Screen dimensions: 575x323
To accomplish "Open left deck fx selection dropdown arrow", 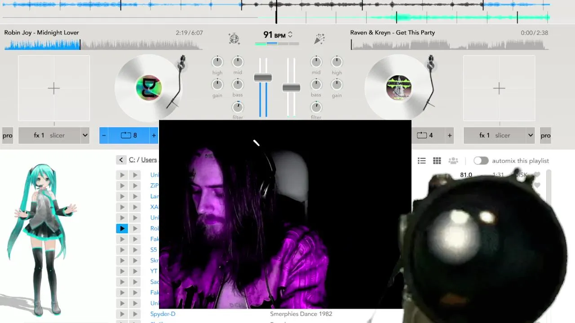I will (85, 135).
